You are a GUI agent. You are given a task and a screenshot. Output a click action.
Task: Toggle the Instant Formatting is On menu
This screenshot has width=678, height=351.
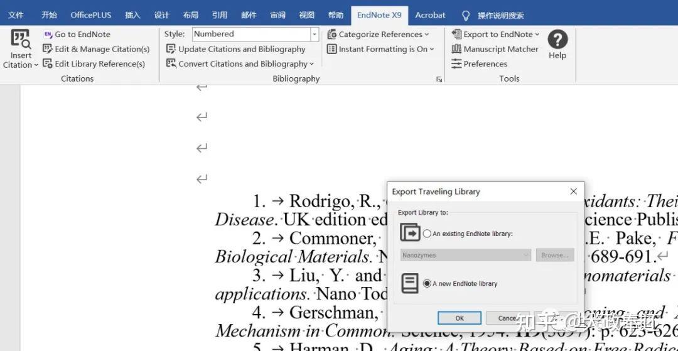(380, 49)
